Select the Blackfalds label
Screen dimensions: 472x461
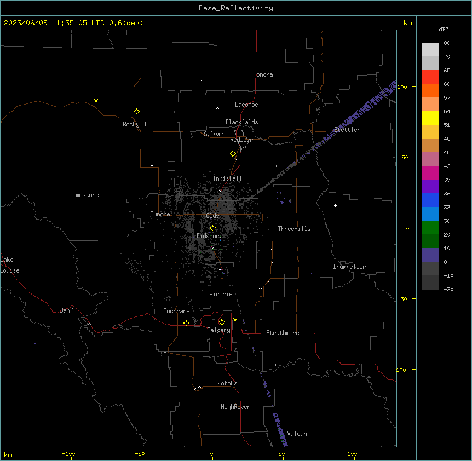241,122
